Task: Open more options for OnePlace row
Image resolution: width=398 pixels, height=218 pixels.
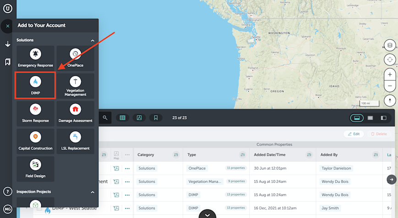Action: [127, 168]
